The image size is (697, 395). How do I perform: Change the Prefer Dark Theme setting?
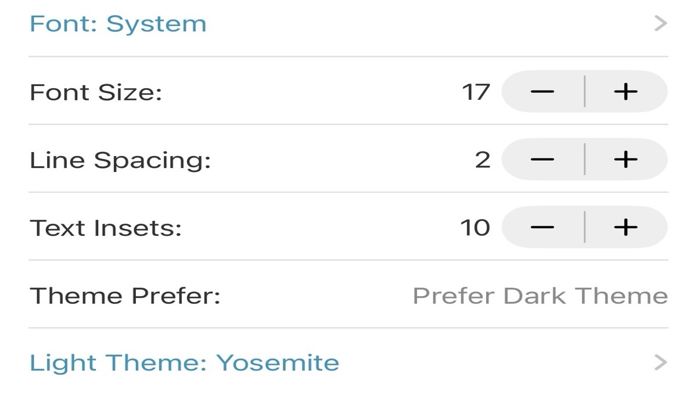[540, 296]
